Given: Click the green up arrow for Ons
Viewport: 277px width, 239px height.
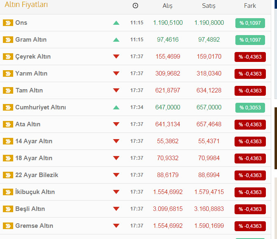Looking at the screenshot, I should point(116,23).
